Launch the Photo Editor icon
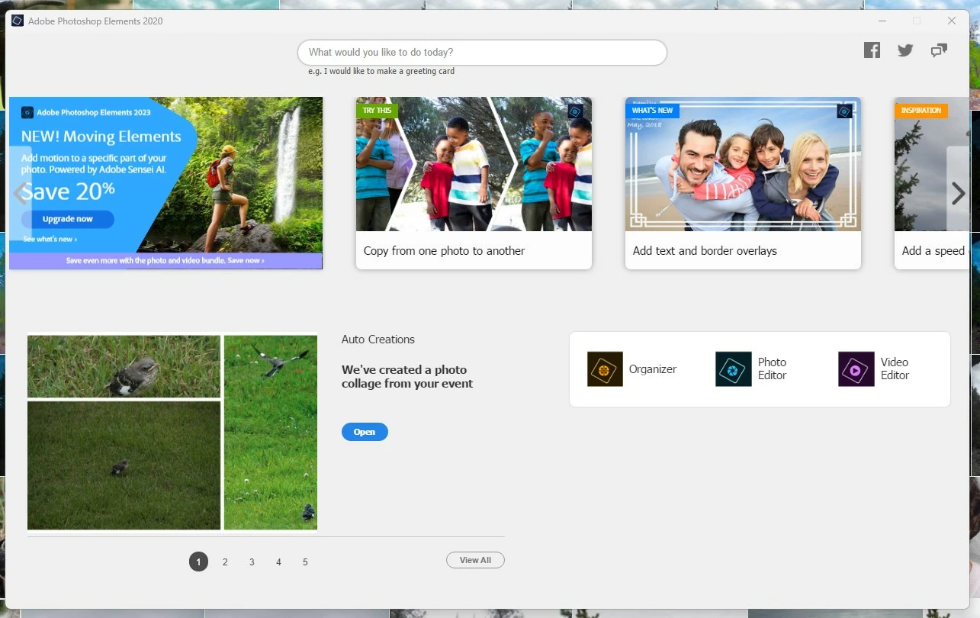This screenshot has height=618, width=980. point(733,369)
